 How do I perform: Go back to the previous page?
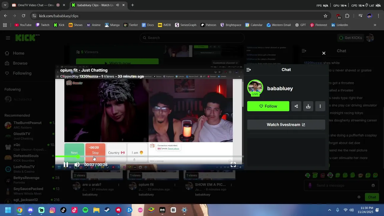[5, 16]
